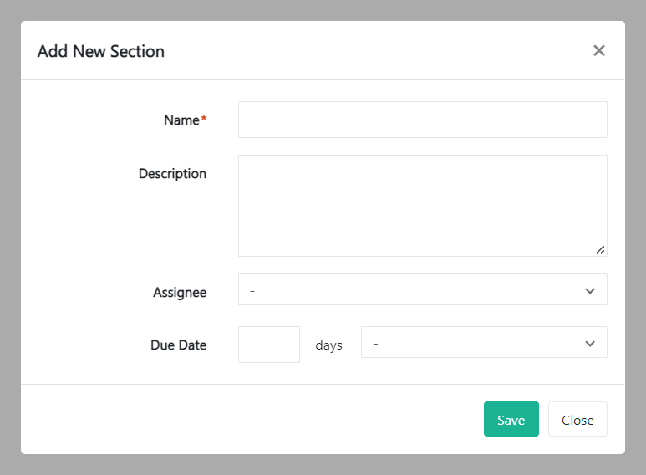
Task: Click the "days" unit text
Action: pos(328,345)
